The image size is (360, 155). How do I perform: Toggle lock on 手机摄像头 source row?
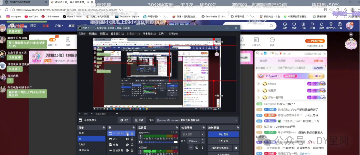(132, 133)
